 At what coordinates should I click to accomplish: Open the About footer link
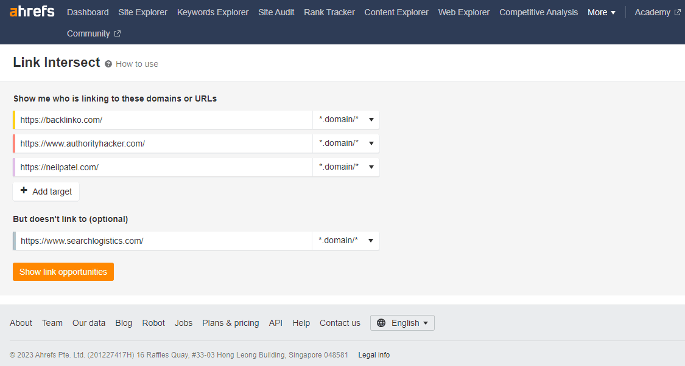tap(21, 323)
